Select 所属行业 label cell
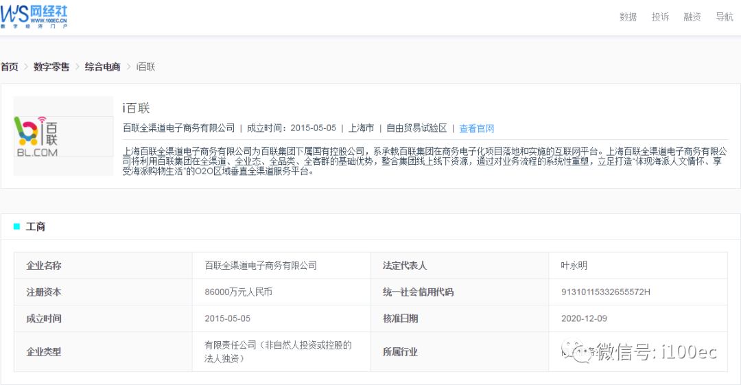741x385 pixels. (x=459, y=351)
